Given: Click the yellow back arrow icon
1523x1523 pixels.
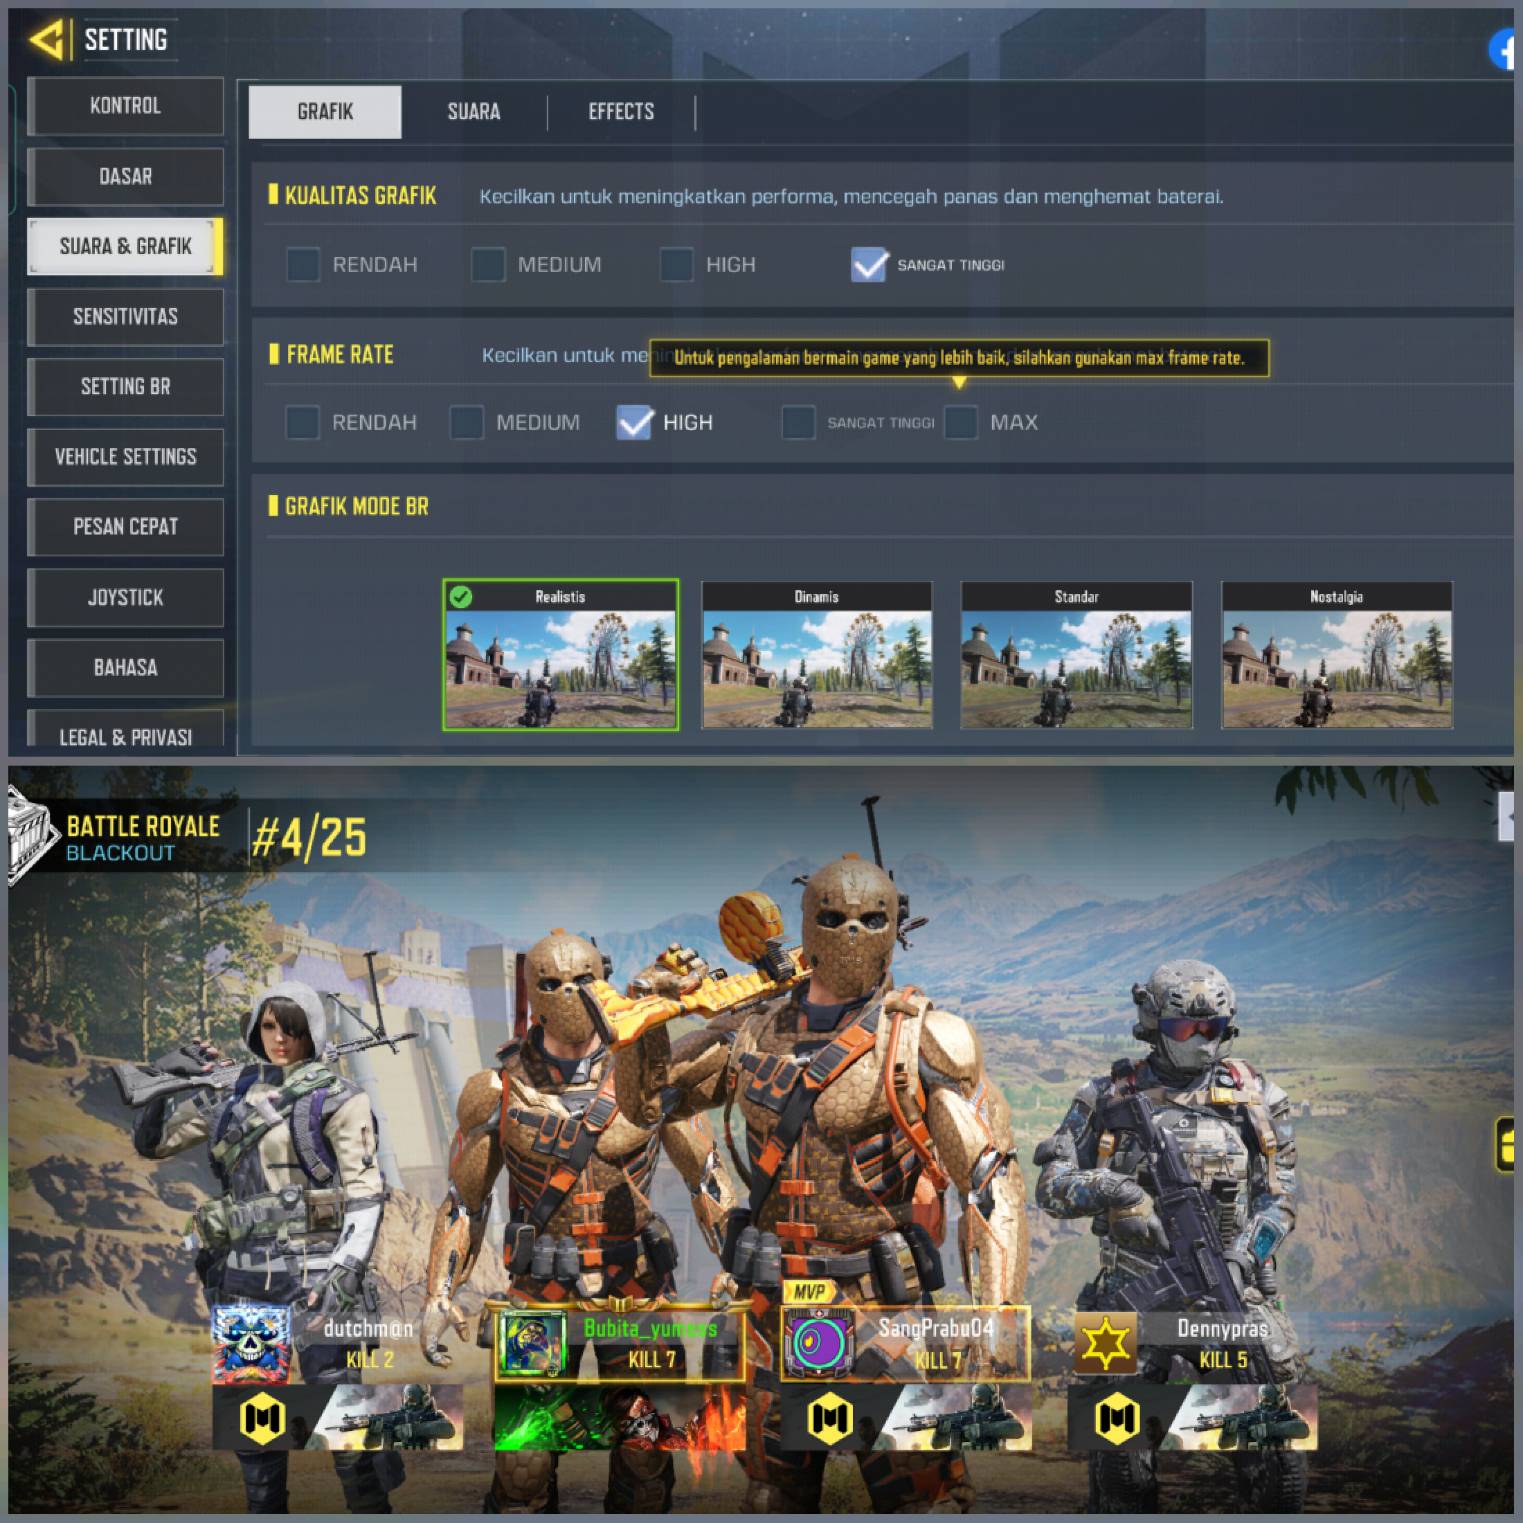Looking at the screenshot, I should [46, 39].
